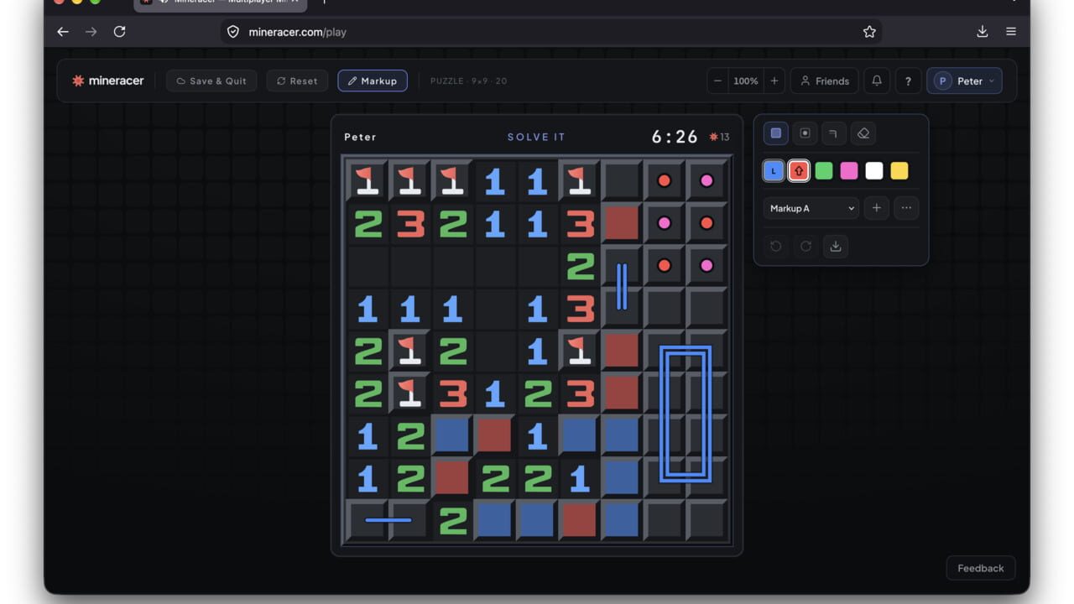Click the 100% zoom level readout
The image size is (1074, 604).
tap(746, 81)
